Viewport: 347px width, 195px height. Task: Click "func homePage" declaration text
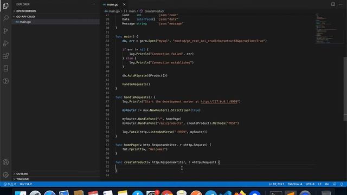tap(126, 145)
